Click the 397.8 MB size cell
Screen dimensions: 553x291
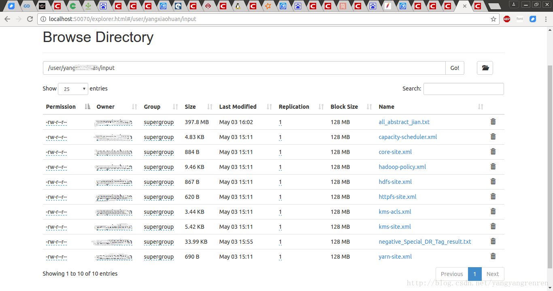[197, 122]
